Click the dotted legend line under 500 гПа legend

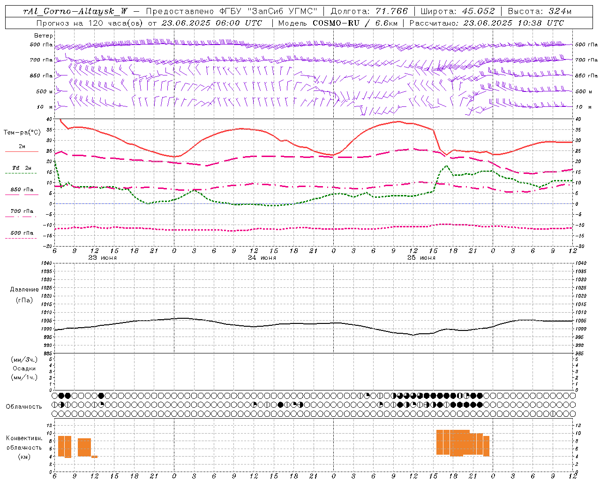coord(21,238)
